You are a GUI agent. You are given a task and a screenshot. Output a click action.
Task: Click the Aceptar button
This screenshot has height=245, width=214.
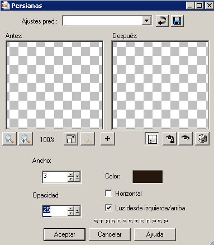point(64,234)
